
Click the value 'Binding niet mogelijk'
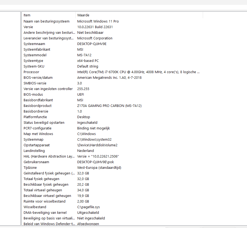click(93, 128)
